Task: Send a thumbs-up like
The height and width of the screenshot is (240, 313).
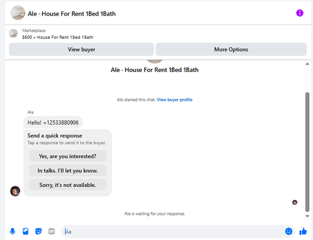Action: pyautogui.click(x=303, y=231)
